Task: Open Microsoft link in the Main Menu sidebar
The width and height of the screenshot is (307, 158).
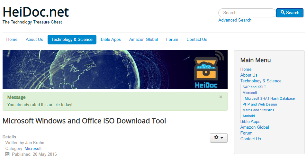Action: click(x=250, y=93)
